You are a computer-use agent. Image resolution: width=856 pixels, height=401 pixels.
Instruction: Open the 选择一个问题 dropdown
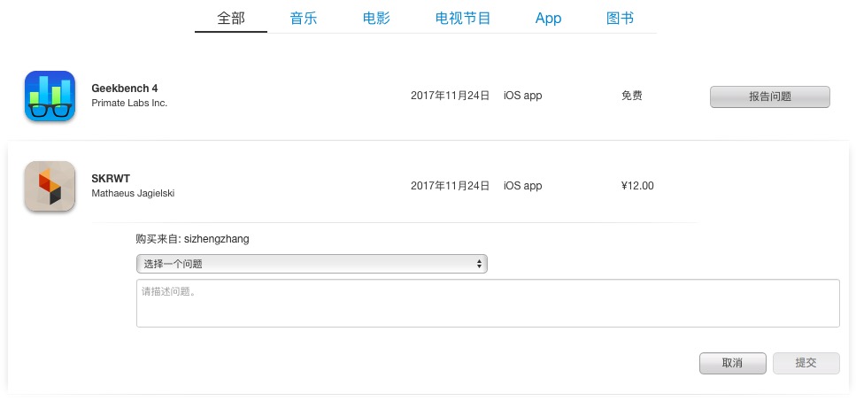click(312, 264)
